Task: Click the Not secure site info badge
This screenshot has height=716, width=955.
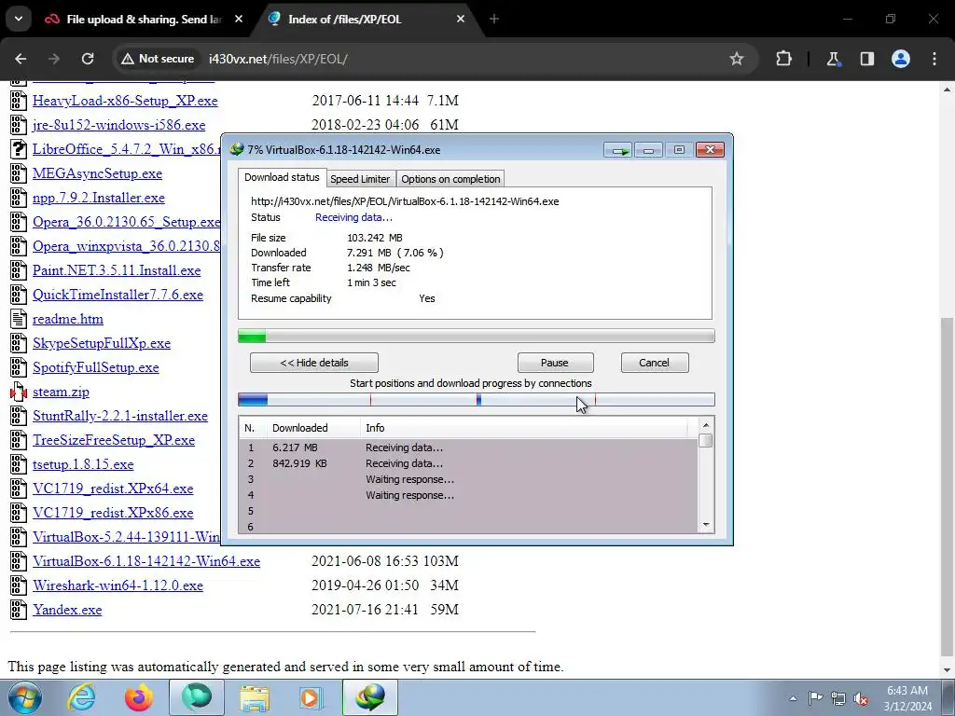Action: click(157, 59)
